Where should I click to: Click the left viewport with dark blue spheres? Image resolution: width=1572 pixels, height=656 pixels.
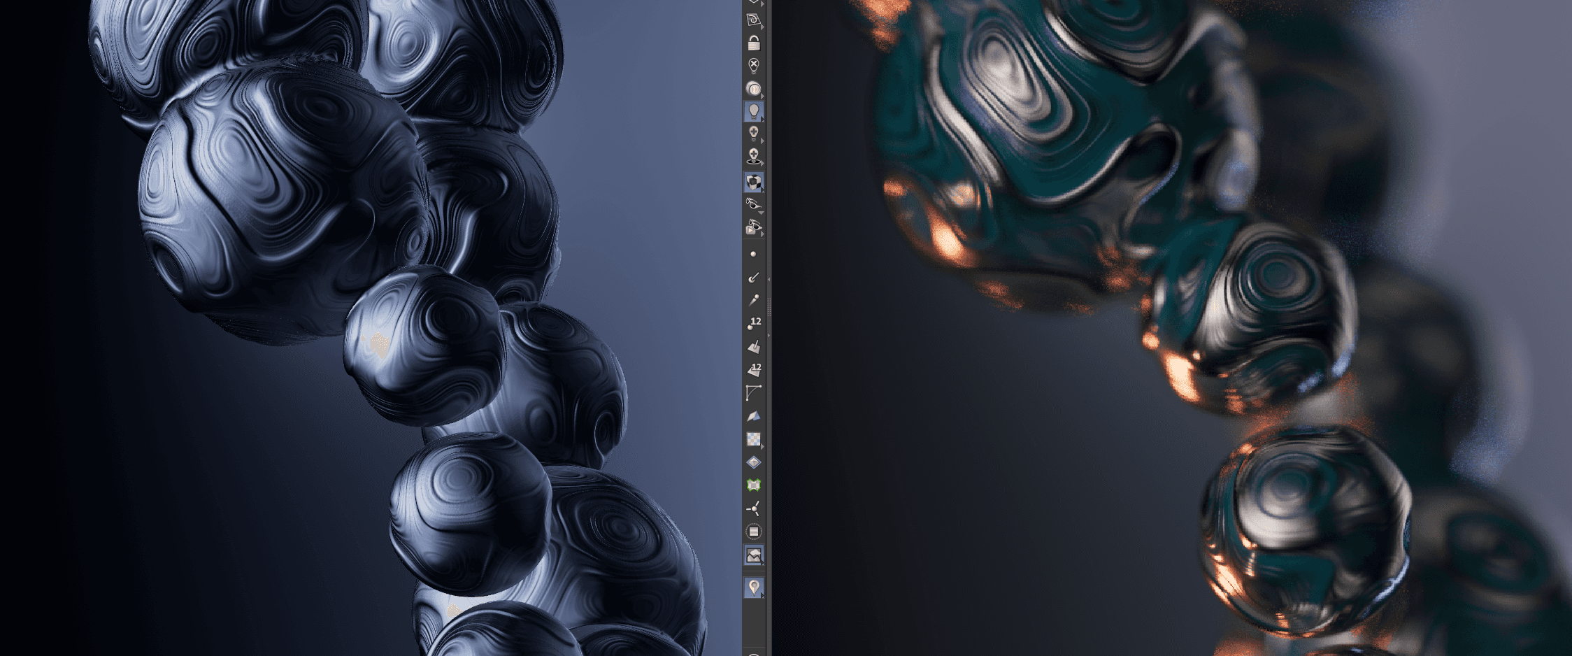[371, 328]
